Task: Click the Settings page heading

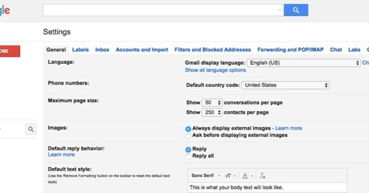Action: 57,32
